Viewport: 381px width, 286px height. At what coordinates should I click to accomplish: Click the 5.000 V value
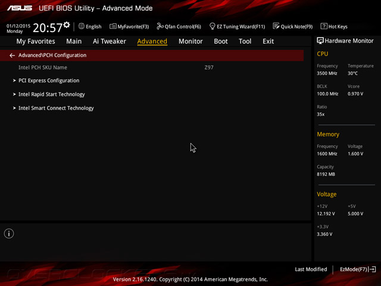[355, 213]
